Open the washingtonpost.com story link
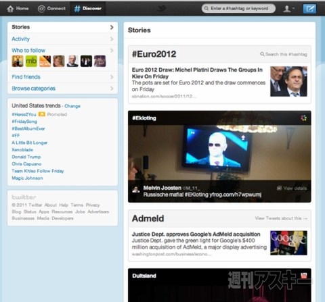Screen dimensions: 325x302 pyautogui.click(x=171, y=254)
